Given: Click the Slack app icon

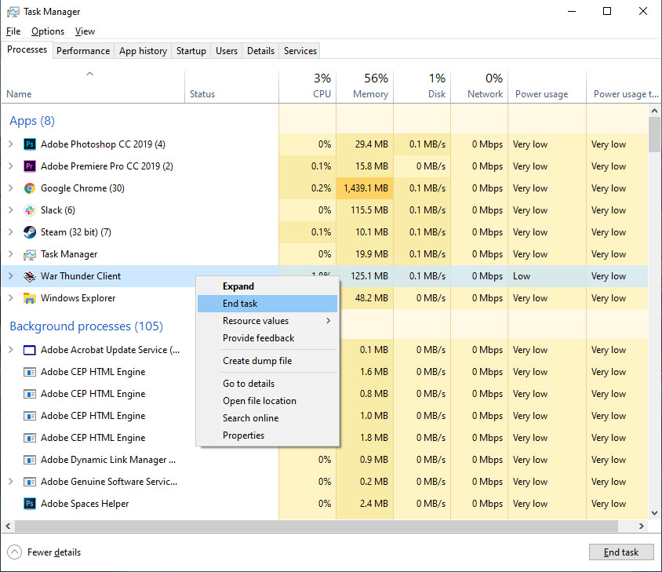Looking at the screenshot, I should (30, 210).
